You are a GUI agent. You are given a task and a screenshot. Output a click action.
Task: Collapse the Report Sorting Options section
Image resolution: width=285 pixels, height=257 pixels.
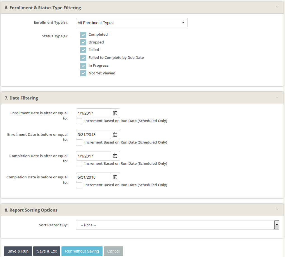point(277,210)
